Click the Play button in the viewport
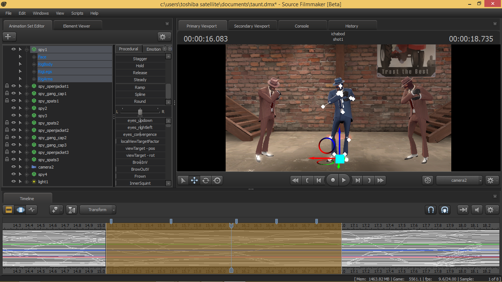This screenshot has width=502, height=282. 344,180
